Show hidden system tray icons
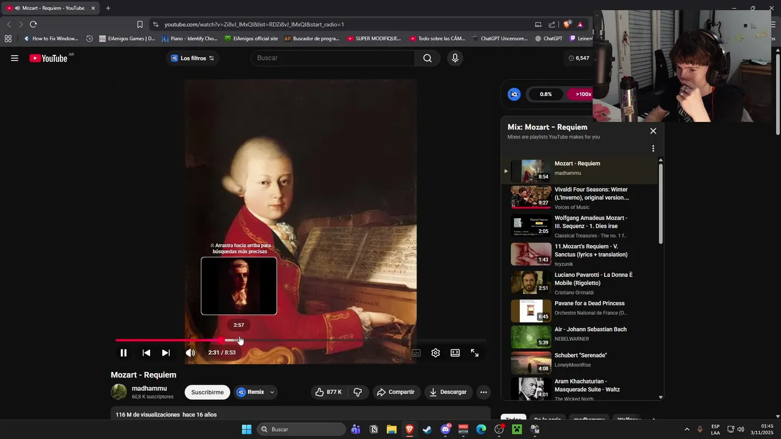This screenshot has width=781, height=439. pos(686,429)
